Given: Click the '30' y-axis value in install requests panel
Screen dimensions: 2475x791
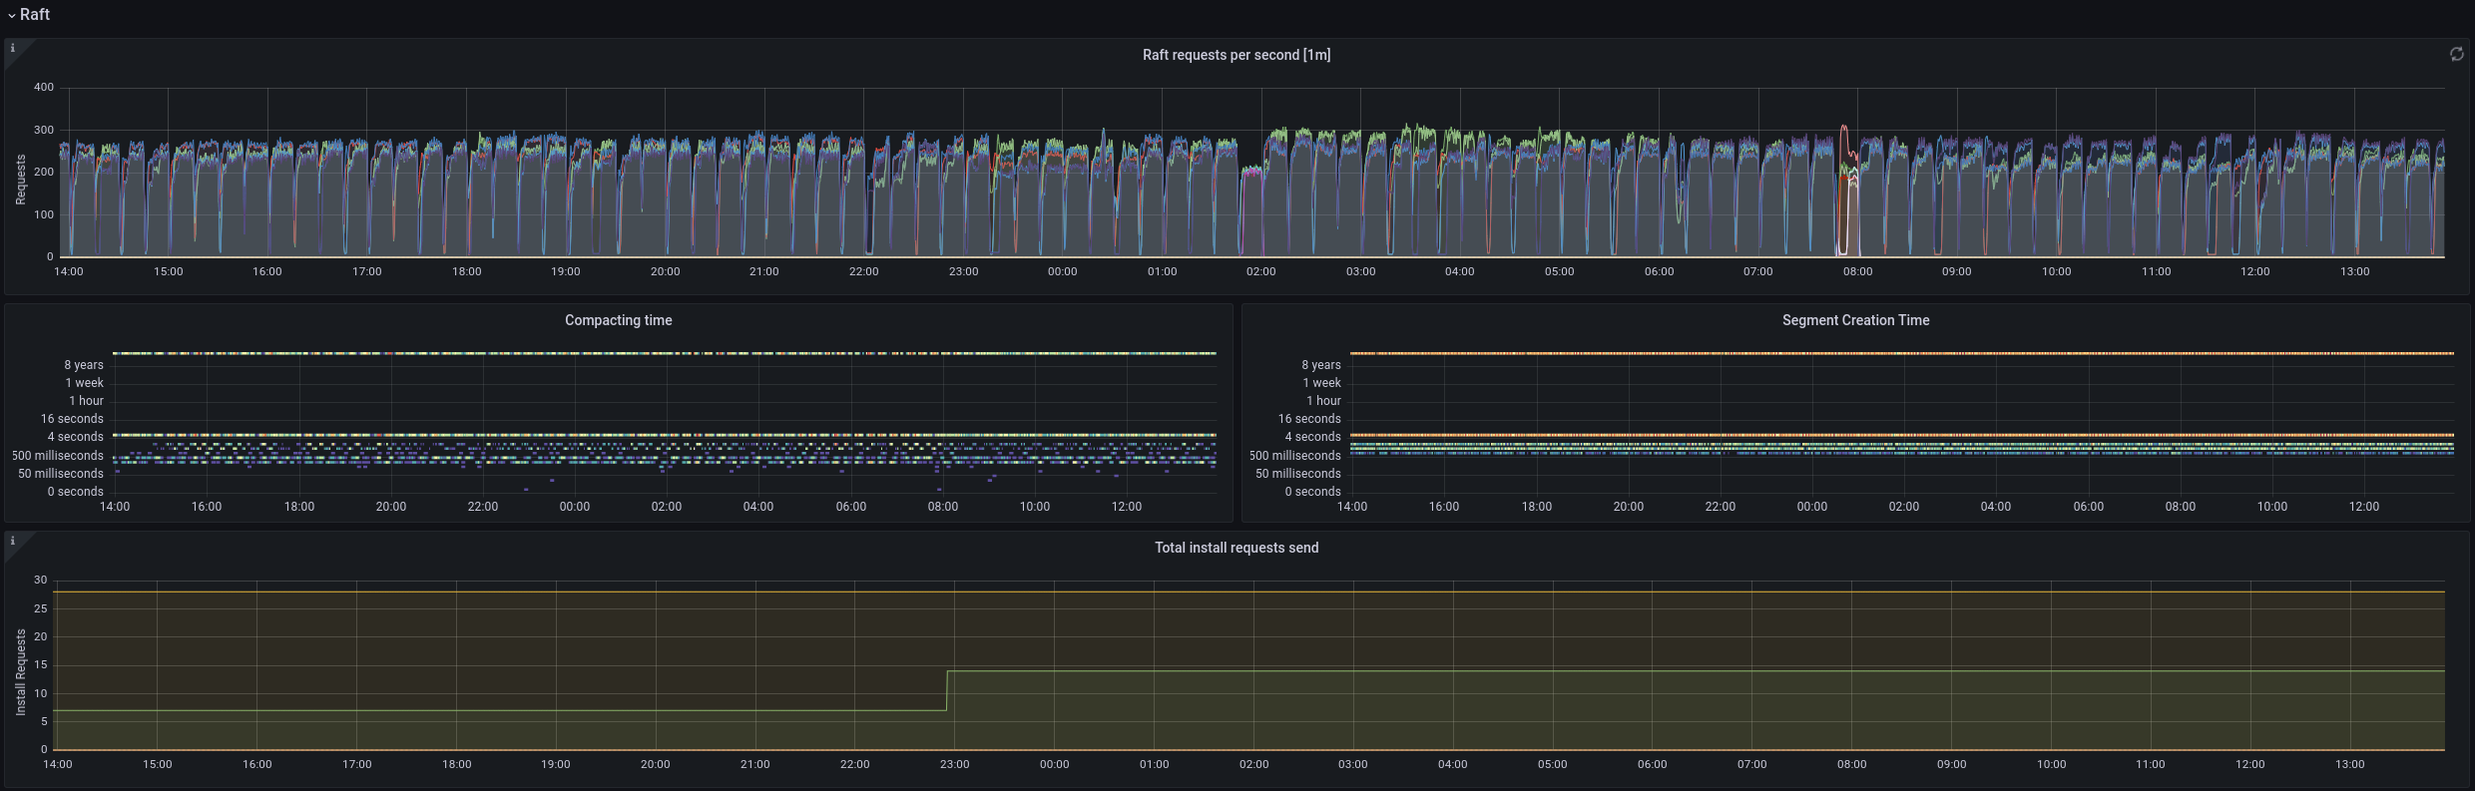Looking at the screenshot, I should click(x=41, y=580).
